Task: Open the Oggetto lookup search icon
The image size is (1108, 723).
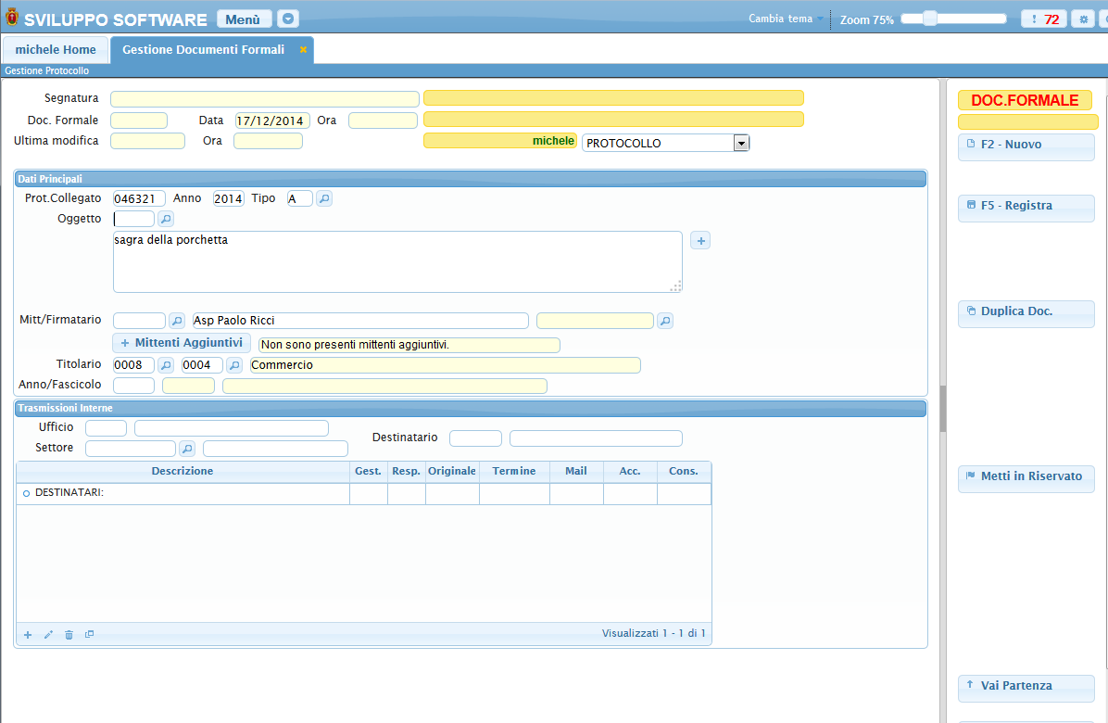Action: [x=166, y=219]
